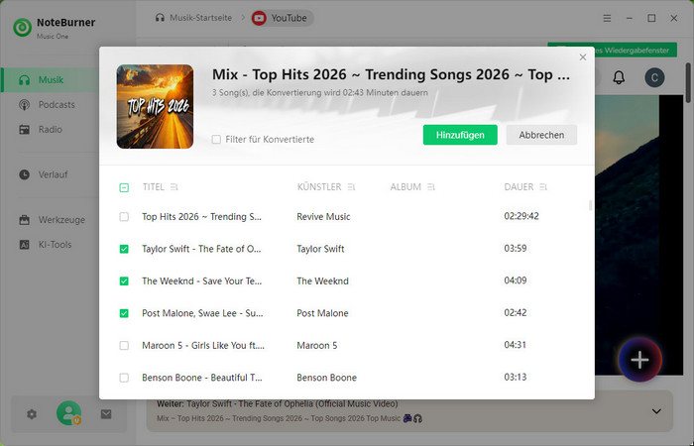This screenshot has width=694, height=446.
Task: Switch to the YouTube tab
Action: click(x=282, y=18)
